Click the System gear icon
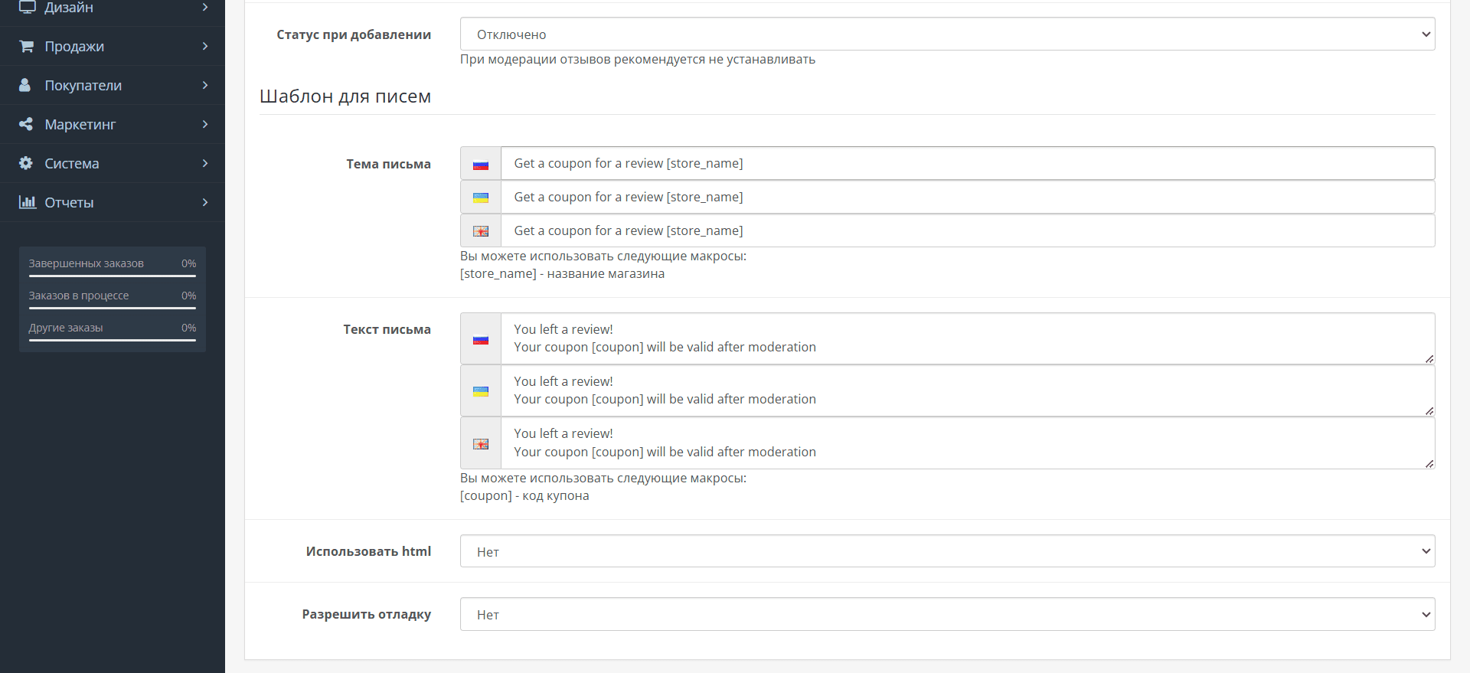This screenshot has width=1470, height=673. click(26, 163)
